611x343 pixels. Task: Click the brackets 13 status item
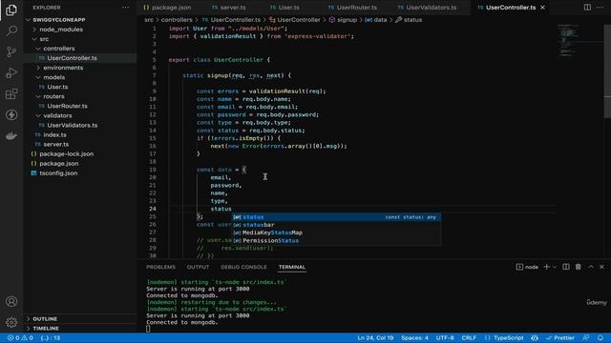pyautogui.click(x=51, y=338)
